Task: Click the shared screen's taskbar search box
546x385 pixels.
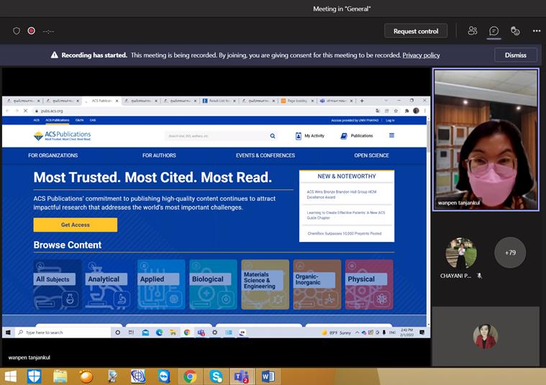Action: click(63, 332)
